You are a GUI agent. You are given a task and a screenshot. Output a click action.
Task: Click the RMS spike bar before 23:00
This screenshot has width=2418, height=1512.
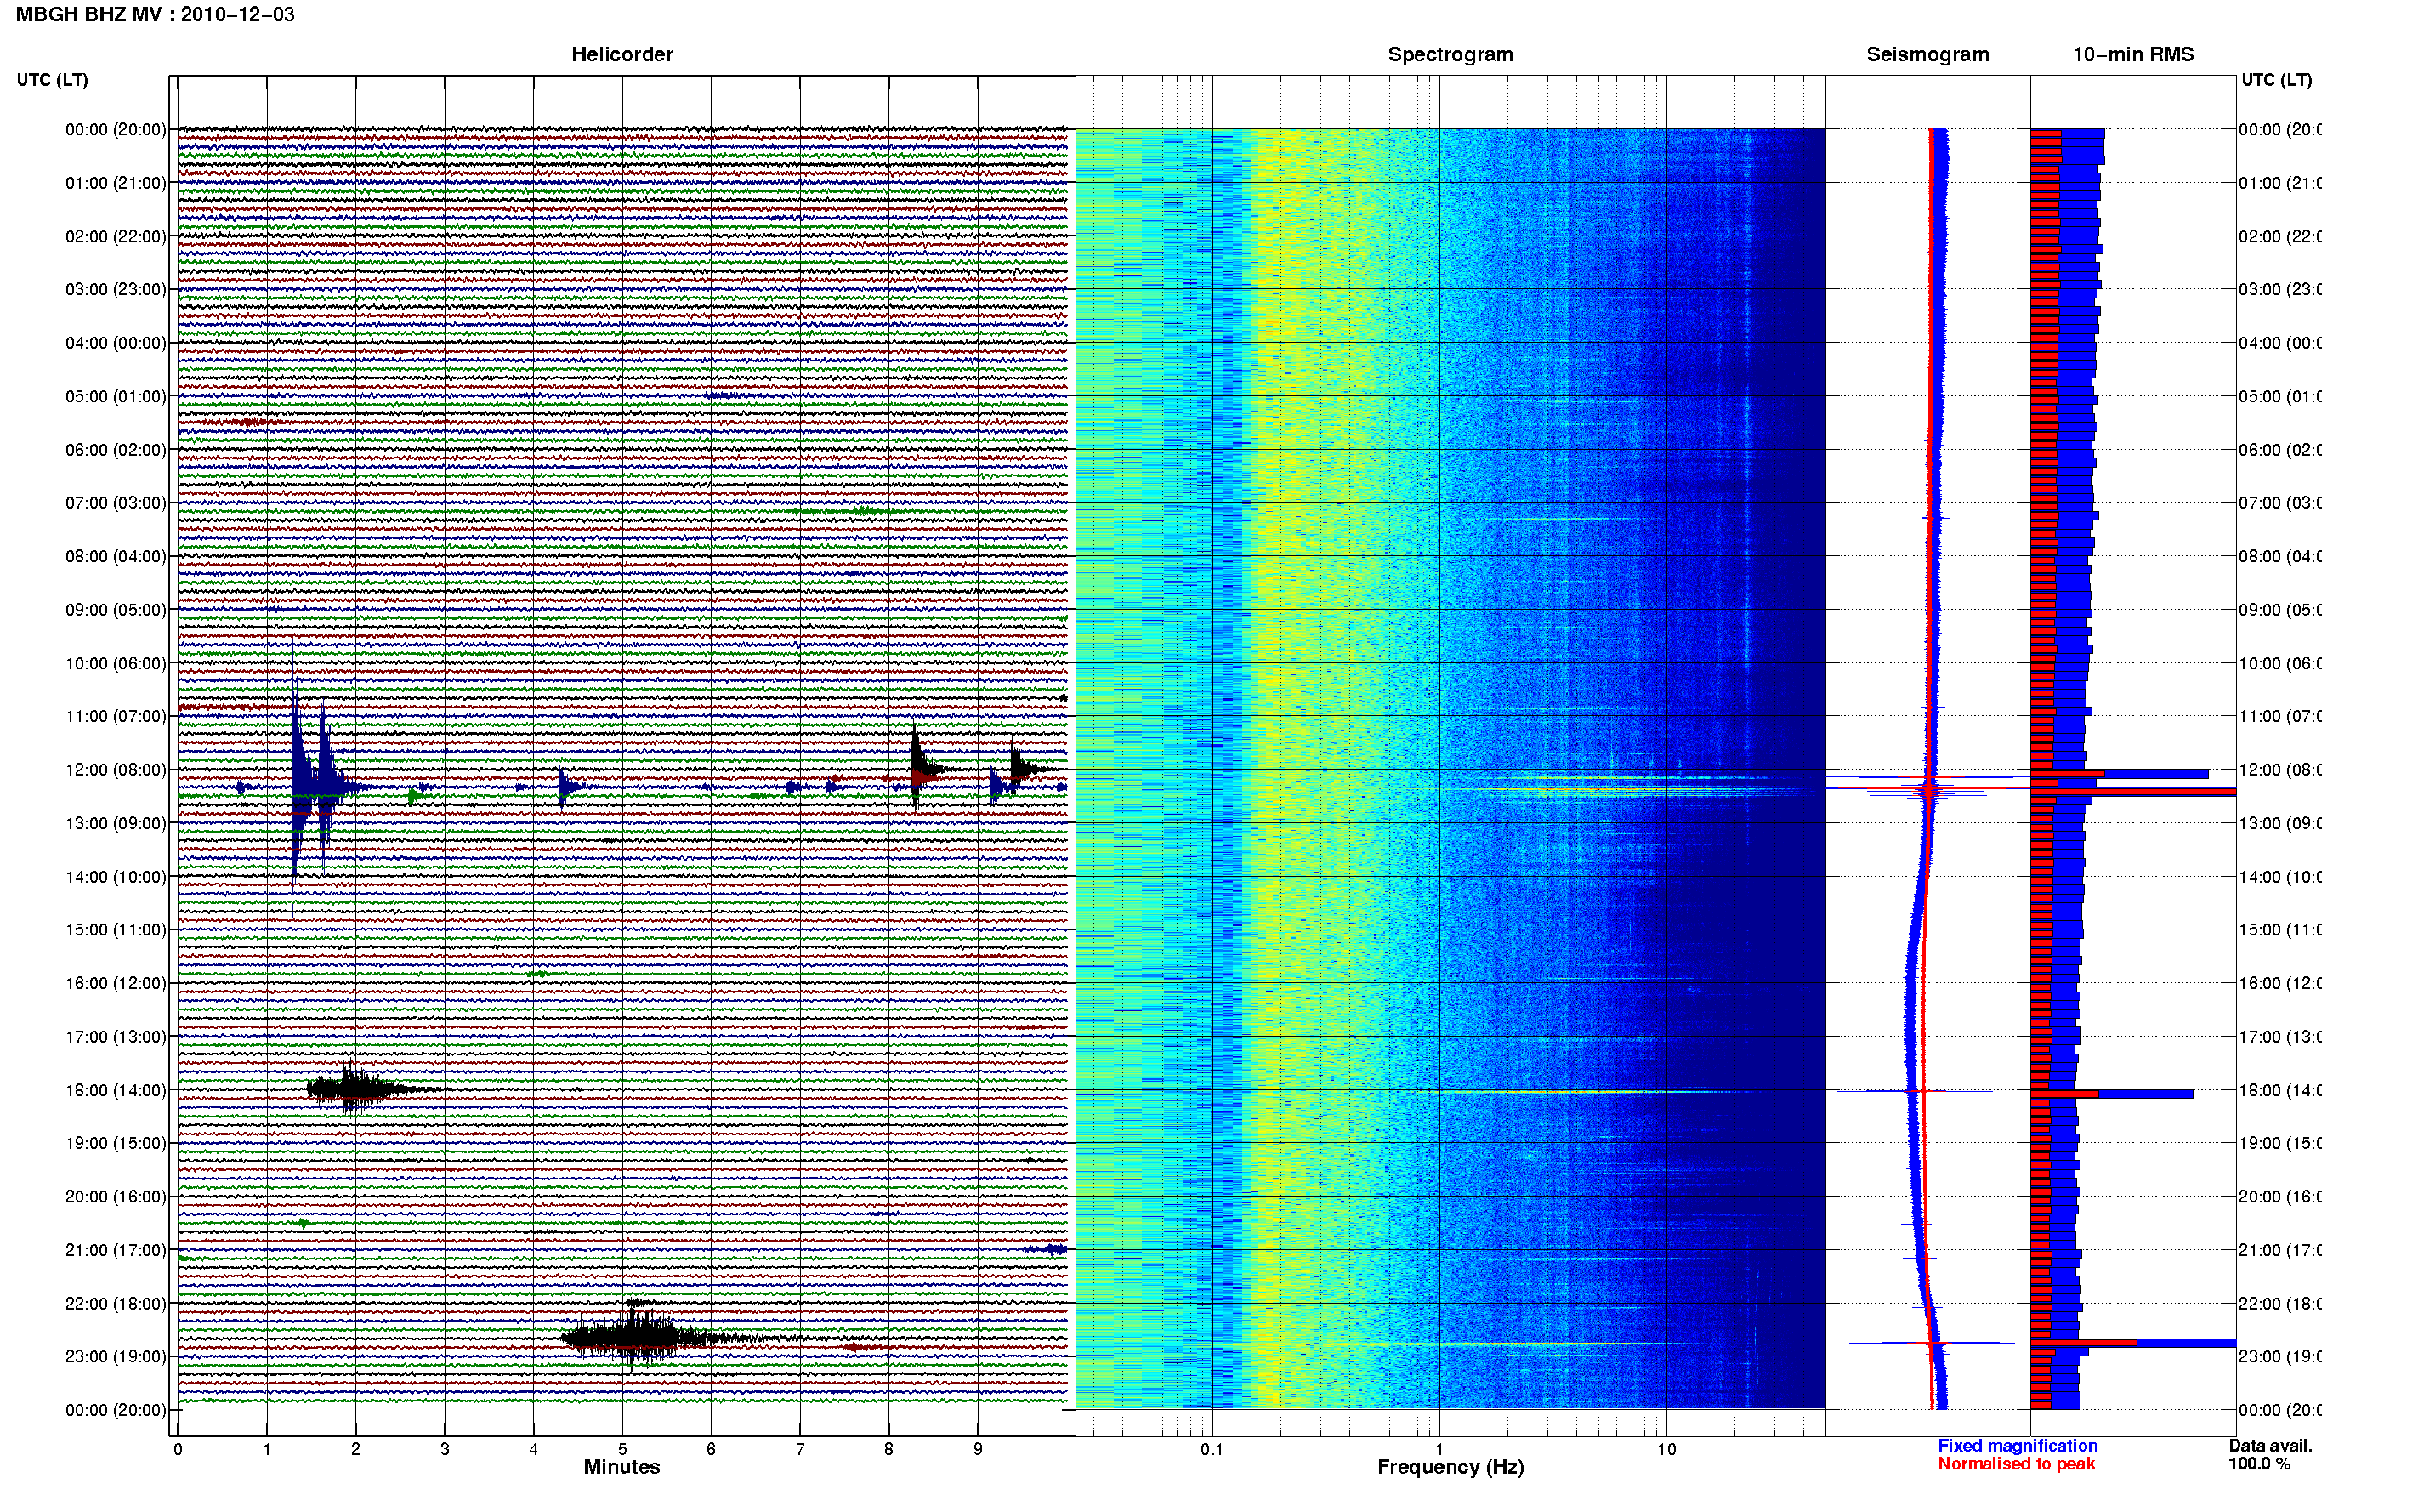coord(2133,1343)
